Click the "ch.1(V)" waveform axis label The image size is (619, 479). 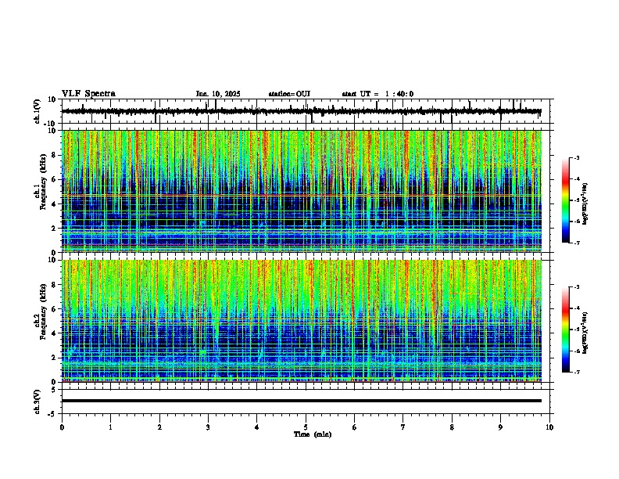pos(38,111)
